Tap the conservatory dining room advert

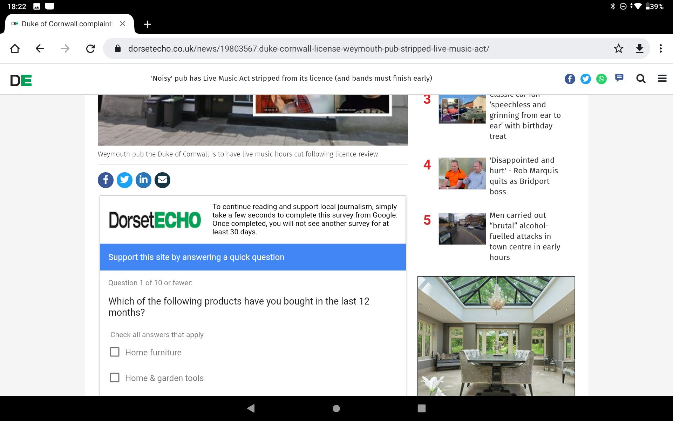point(496,336)
